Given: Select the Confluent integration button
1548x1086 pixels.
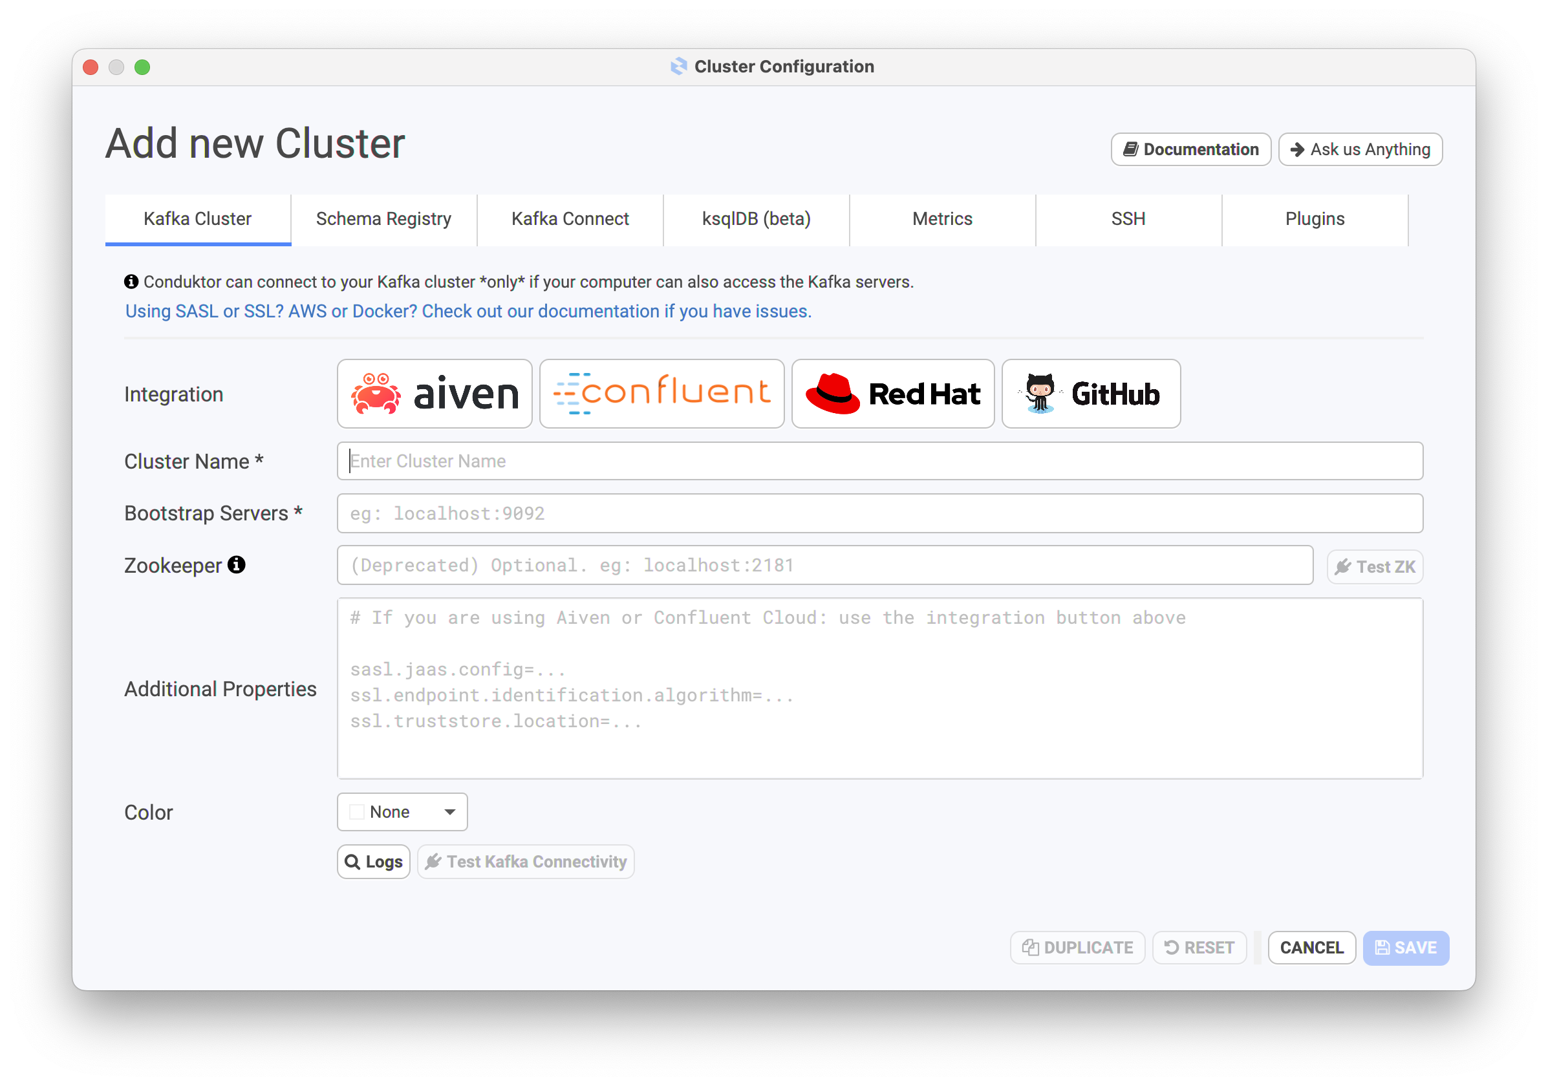Looking at the screenshot, I should (x=661, y=394).
